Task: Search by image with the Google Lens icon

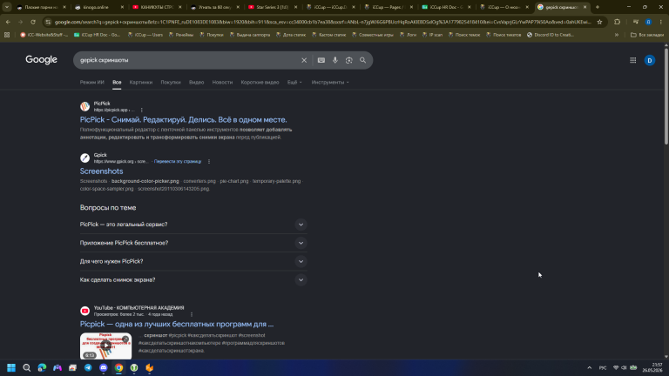Action: (349, 61)
